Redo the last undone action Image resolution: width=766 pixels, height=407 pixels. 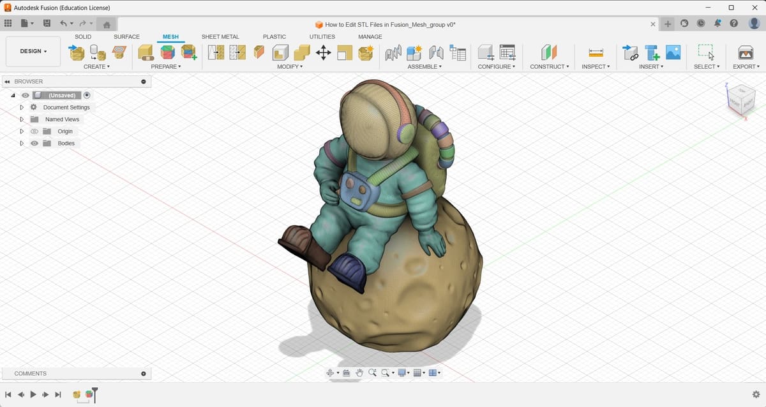tap(82, 24)
